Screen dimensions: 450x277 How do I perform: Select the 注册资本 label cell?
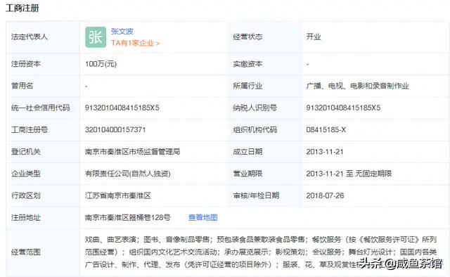[x=43, y=64]
